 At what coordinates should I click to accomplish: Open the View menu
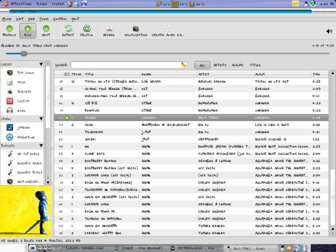coord(31,19)
